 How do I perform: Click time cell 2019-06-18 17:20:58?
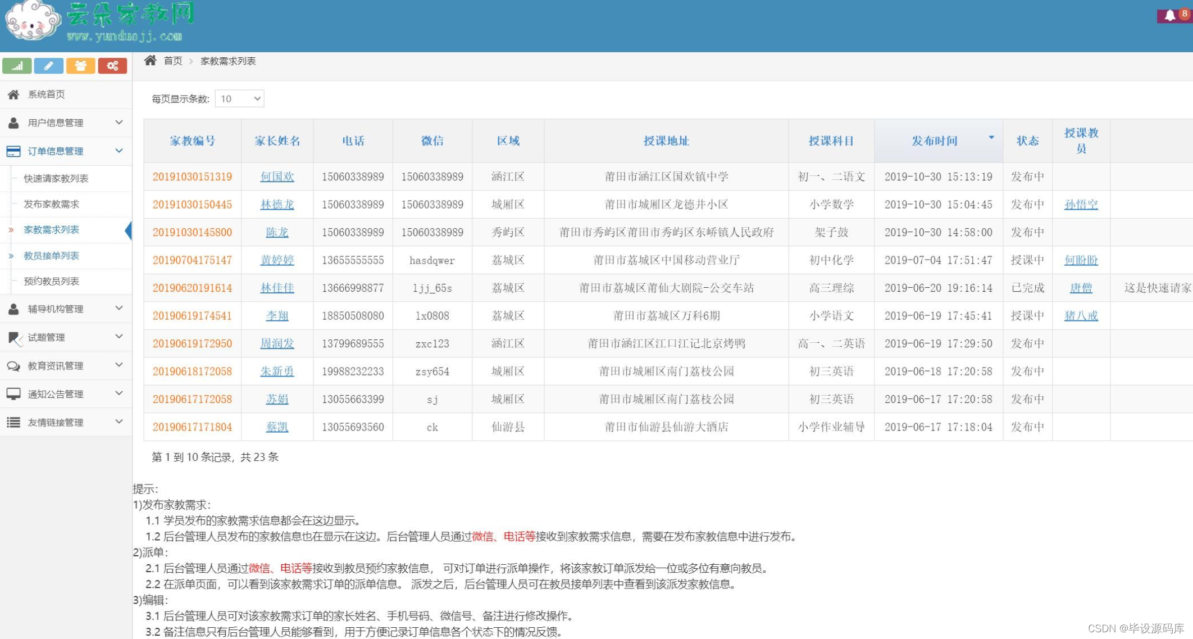click(x=939, y=371)
